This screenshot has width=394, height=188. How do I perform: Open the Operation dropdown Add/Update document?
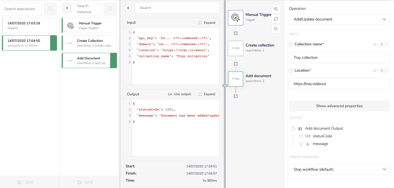[x=339, y=19]
